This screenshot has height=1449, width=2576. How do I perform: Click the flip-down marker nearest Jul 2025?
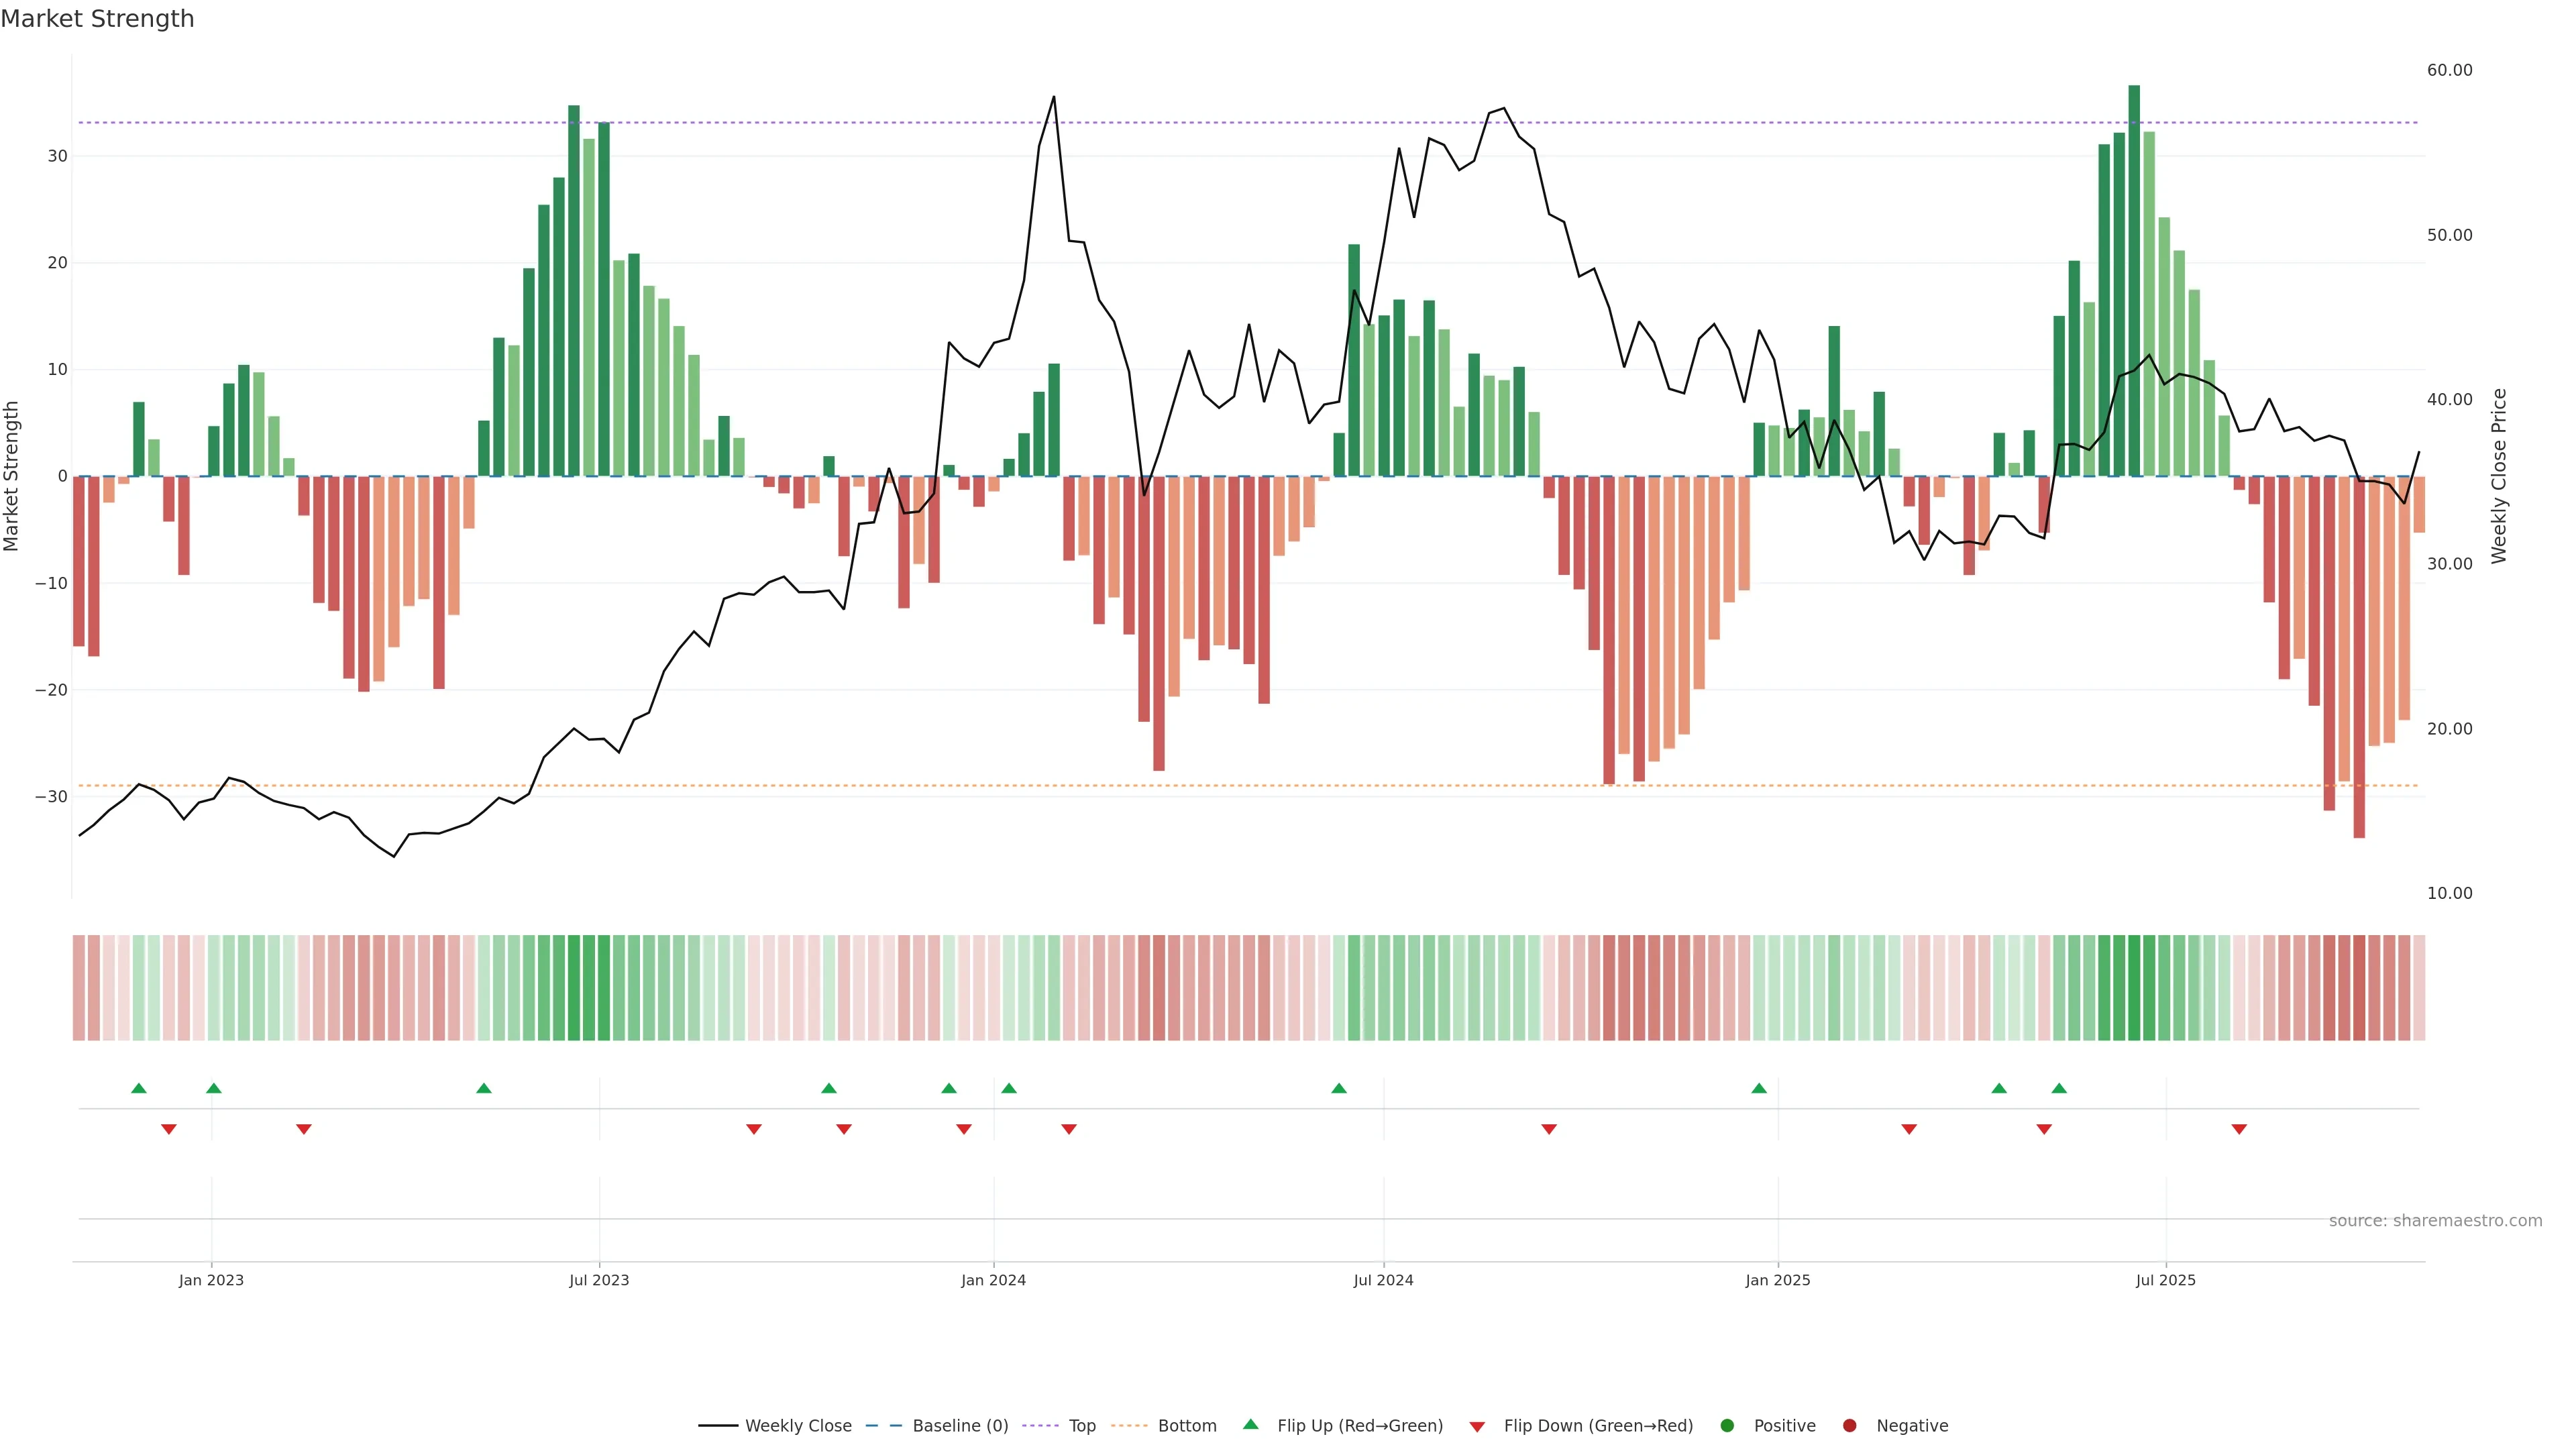(x=2239, y=1129)
